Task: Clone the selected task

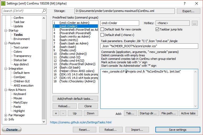Action: pos(88,106)
